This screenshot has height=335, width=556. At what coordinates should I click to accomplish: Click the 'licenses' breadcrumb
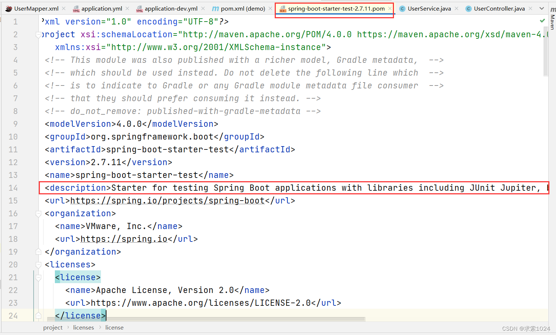[83, 328]
